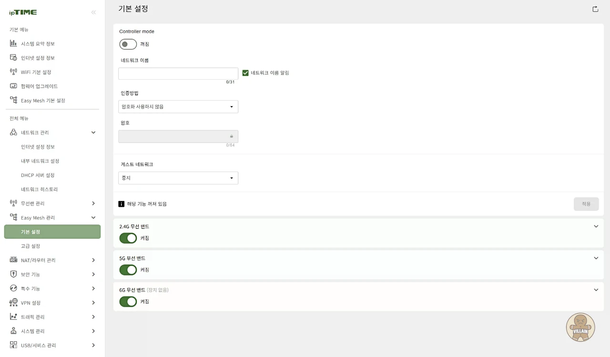Screen dimensions: 610x357
Task: Open the 고급 설정 submenu item
Action: [x=30, y=246]
